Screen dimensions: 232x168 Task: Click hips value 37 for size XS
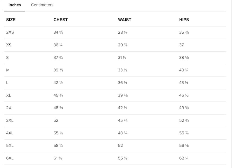click(x=181, y=45)
